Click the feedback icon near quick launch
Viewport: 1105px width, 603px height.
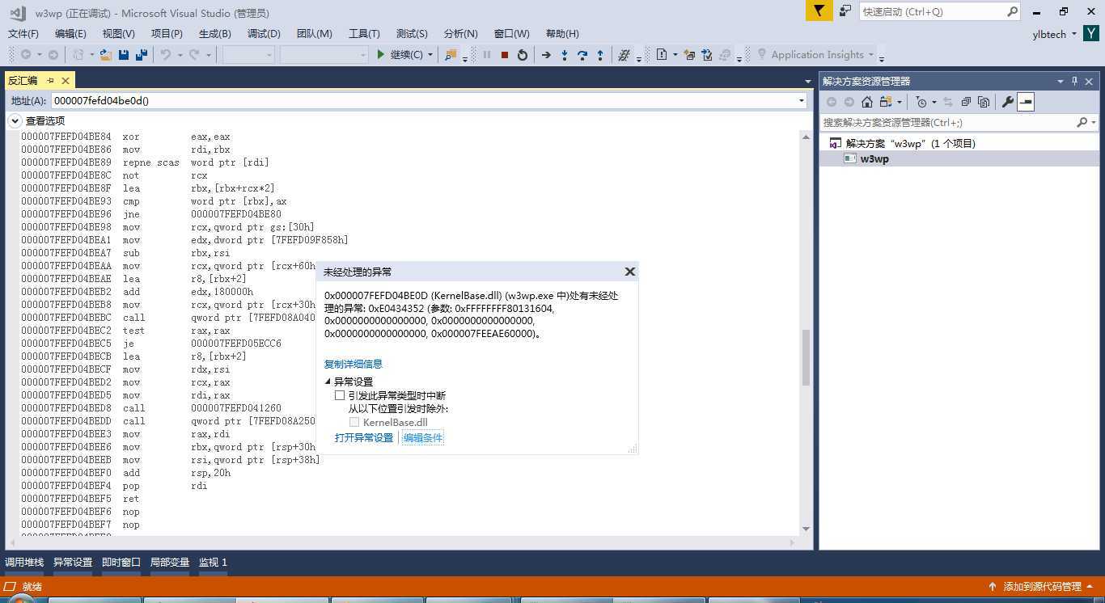(845, 11)
